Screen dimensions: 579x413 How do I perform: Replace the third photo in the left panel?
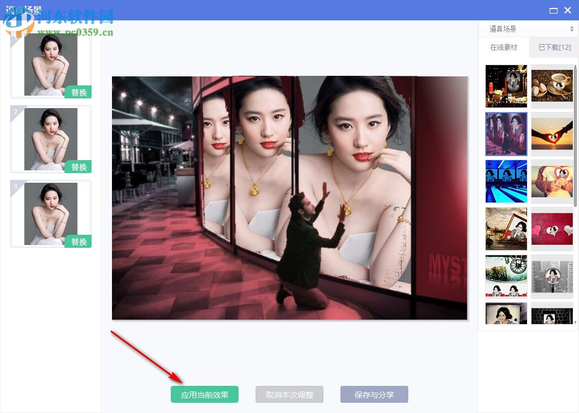click(x=79, y=242)
